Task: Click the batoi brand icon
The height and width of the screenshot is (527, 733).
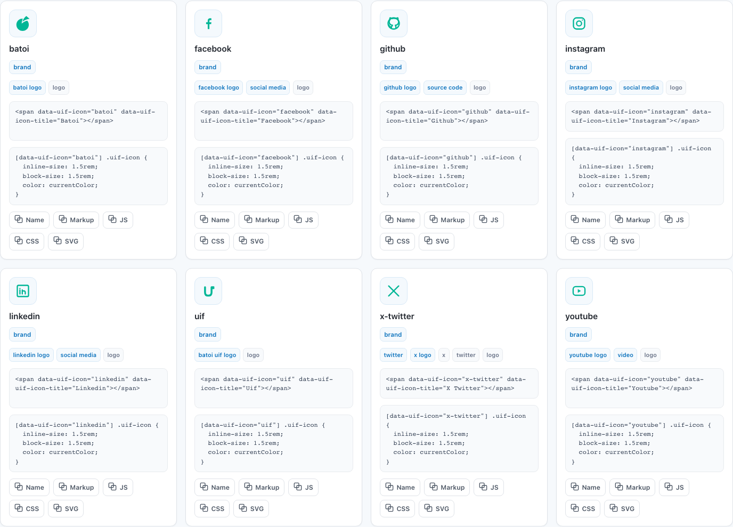Action: click(23, 23)
